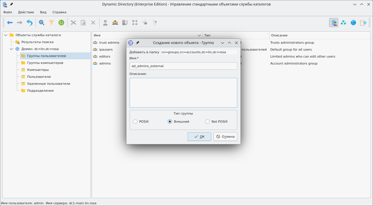Image resolution: width=373 pixels, height=206 pixels.
Task: Click the three-cubes topology icon in toolbar
Action: pyautogui.click(x=343, y=23)
